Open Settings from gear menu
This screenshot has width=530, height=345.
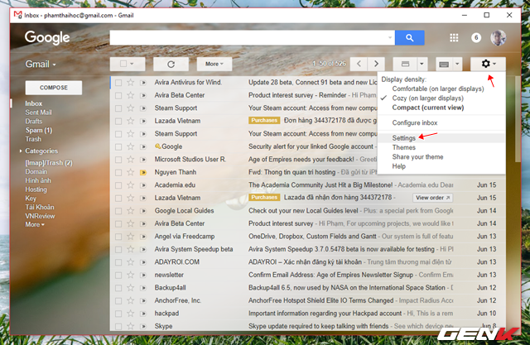(403, 137)
